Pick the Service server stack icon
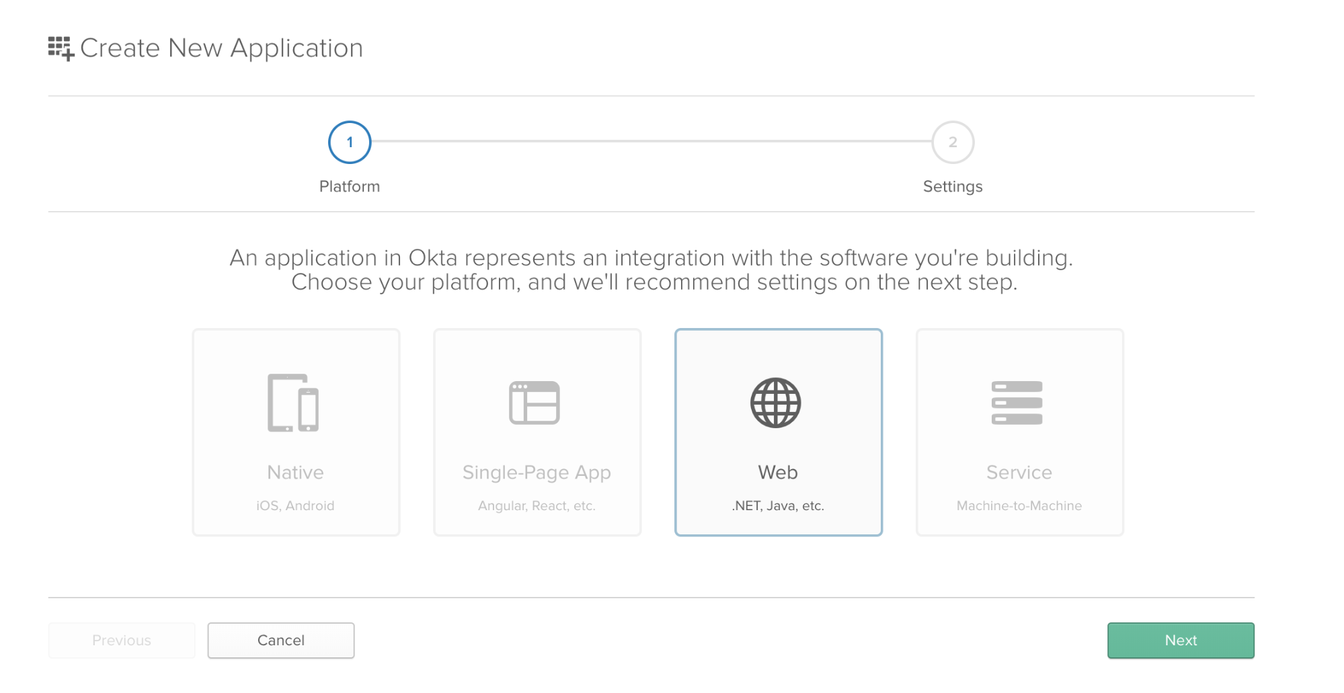Screen dimensions: 1344x693 tap(1017, 403)
